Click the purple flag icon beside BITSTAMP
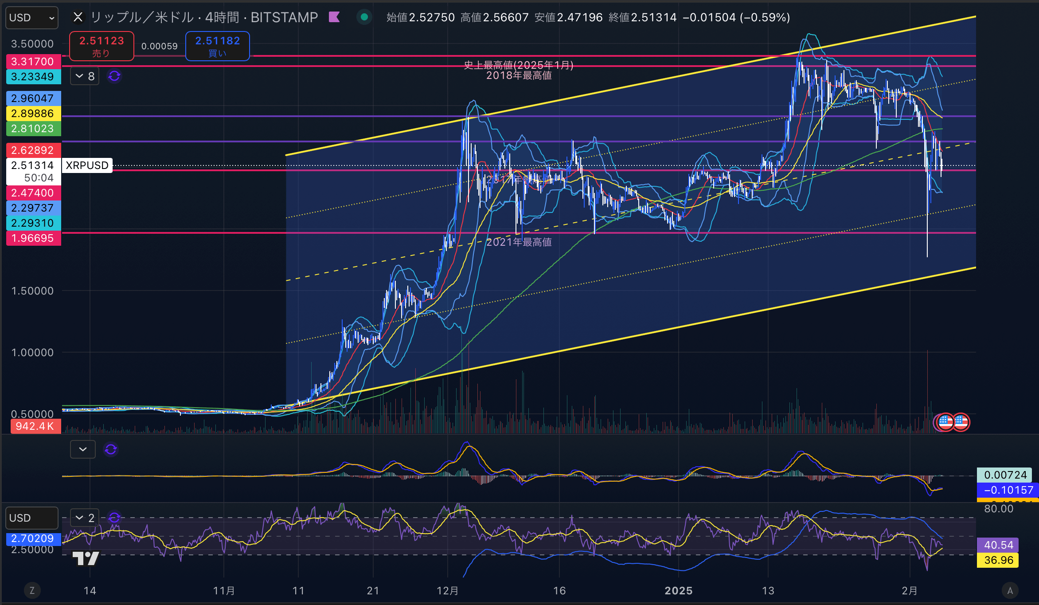The height and width of the screenshot is (605, 1039). tap(334, 17)
